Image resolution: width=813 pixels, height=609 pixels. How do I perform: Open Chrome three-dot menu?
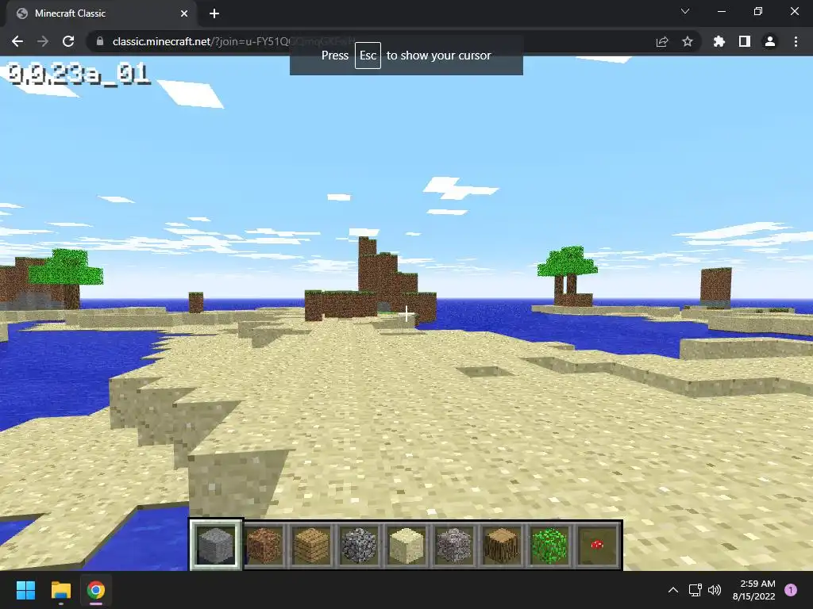(x=796, y=41)
